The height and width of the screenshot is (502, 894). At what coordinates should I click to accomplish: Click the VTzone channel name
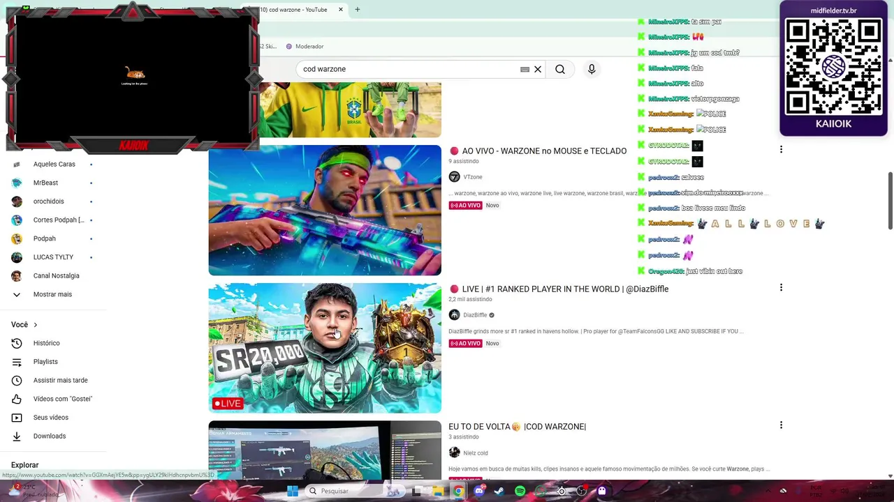(473, 177)
